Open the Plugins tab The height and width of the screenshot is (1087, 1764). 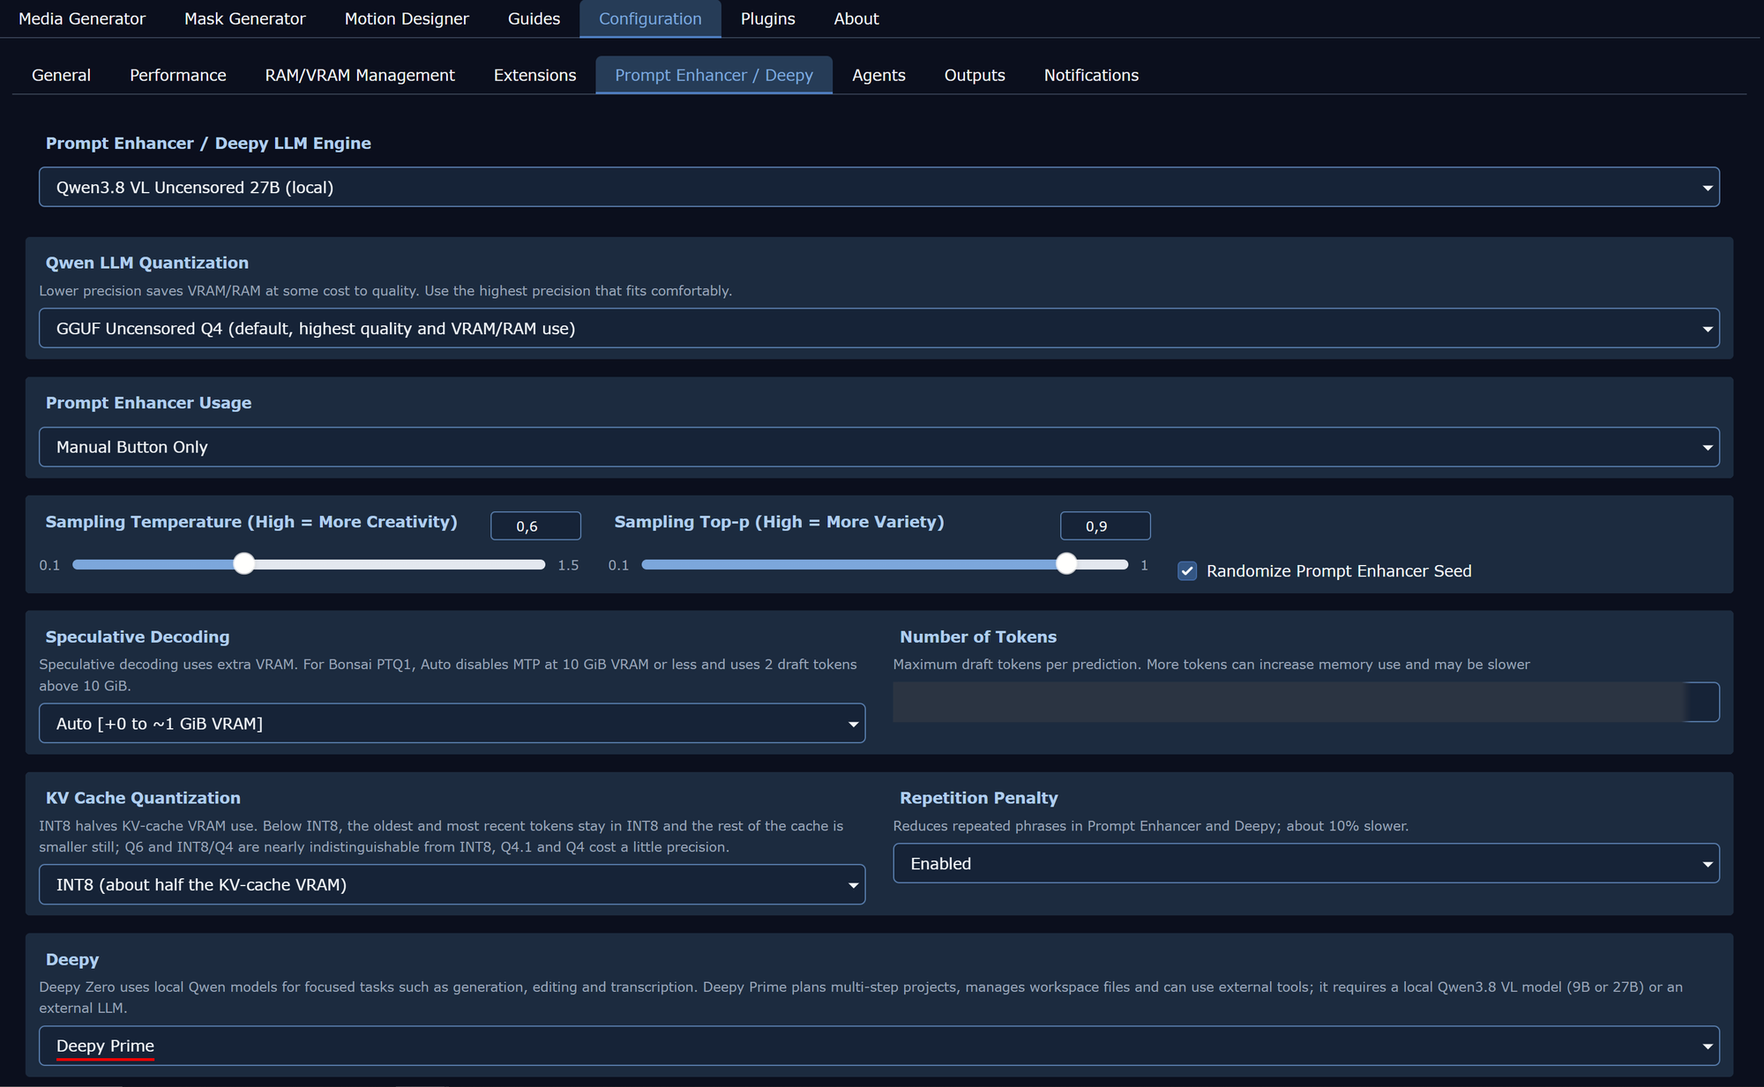(767, 19)
